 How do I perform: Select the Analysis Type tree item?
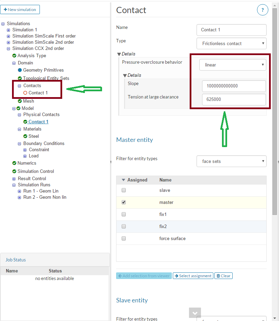pyautogui.click(x=32, y=55)
